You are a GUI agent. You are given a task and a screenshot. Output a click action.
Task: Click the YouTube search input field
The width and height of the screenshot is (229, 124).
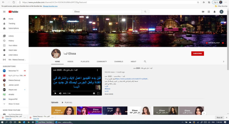point(107,12)
